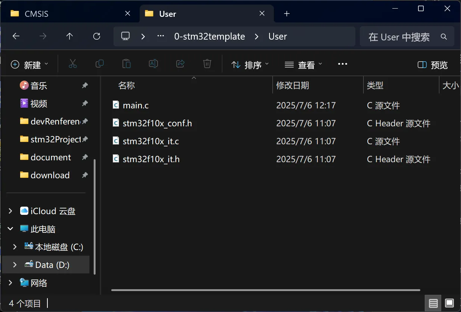Click the stm32f10x_it.h file icon
Screen dimensions: 461x312
(x=116, y=159)
